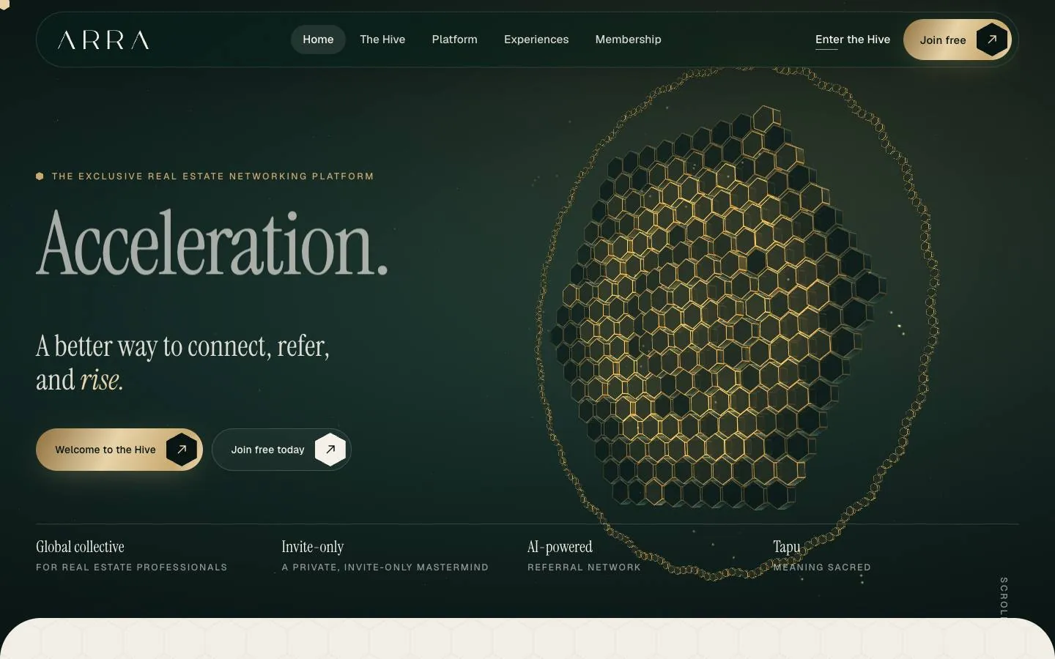Click the italic word 'rise.'
The width and height of the screenshot is (1055, 659).
coord(101,380)
